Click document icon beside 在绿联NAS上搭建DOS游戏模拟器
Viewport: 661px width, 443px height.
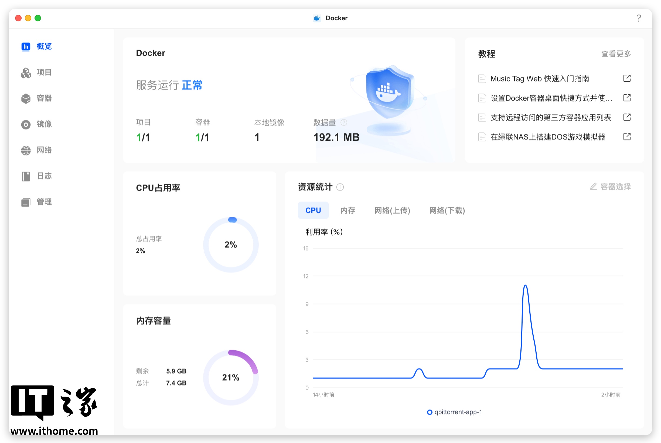482,137
